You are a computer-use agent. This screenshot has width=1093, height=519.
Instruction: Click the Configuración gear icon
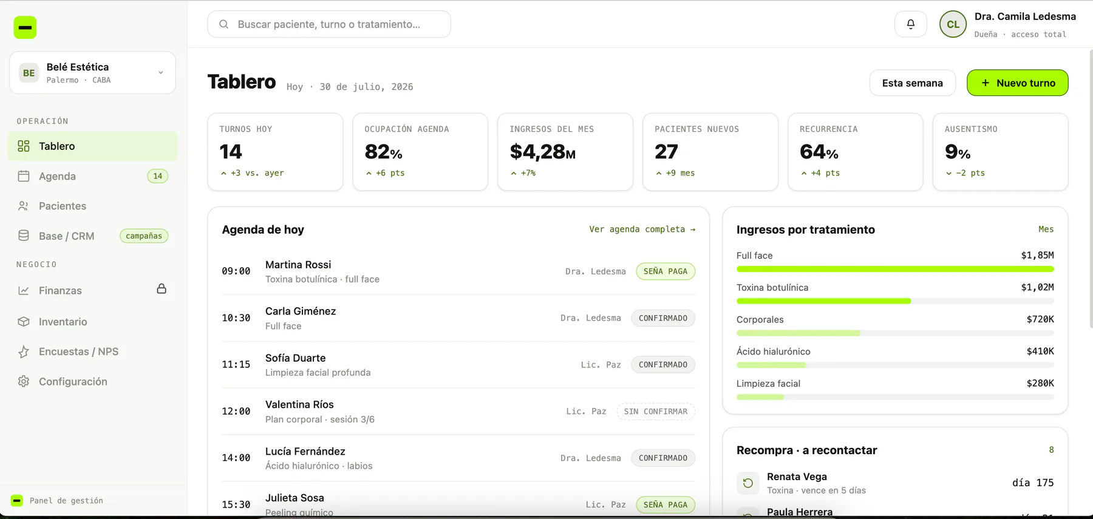[24, 381]
